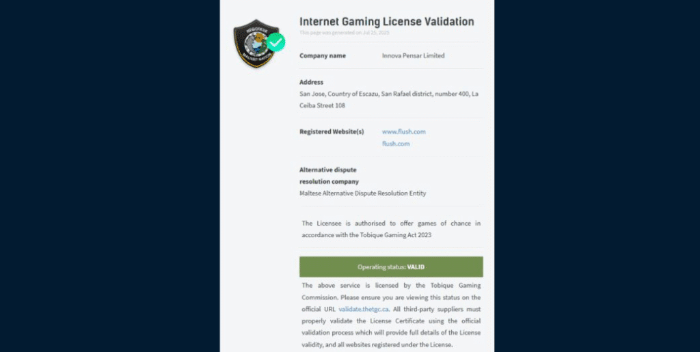Select Maltese Alternative Dispute Resolution Entity text
The width and height of the screenshot is (700, 352).
(362, 193)
